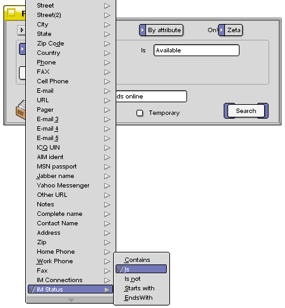Click the arrow icon beside MSN passport
285x308 pixels.
pos(107,167)
